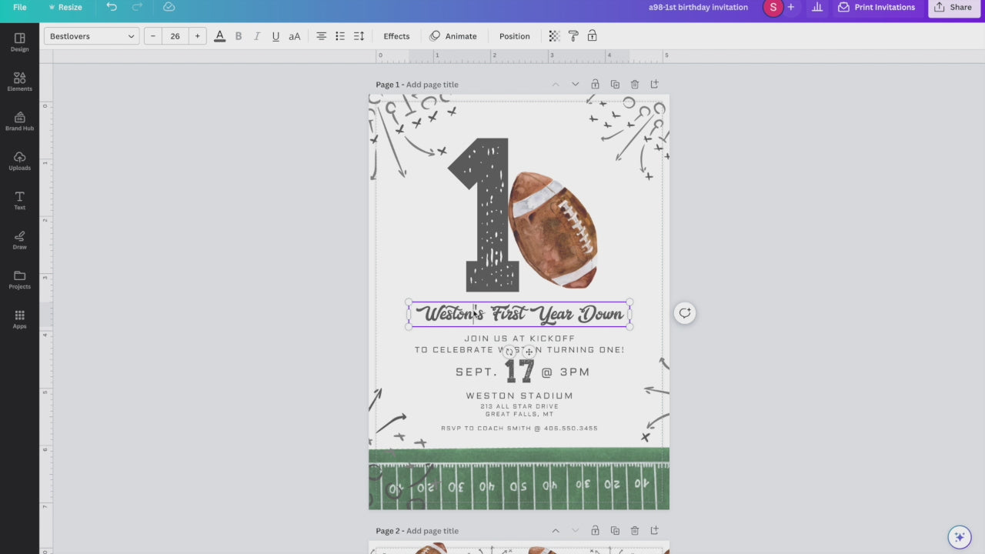985x554 pixels.
Task: Toggle the lock for Page 1
Action: (595, 85)
